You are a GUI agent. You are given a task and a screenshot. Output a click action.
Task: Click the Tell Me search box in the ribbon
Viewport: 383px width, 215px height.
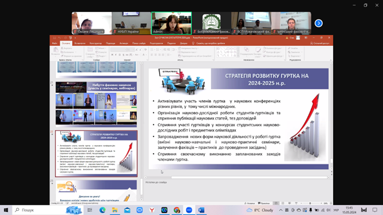click(x=208, y=43)
